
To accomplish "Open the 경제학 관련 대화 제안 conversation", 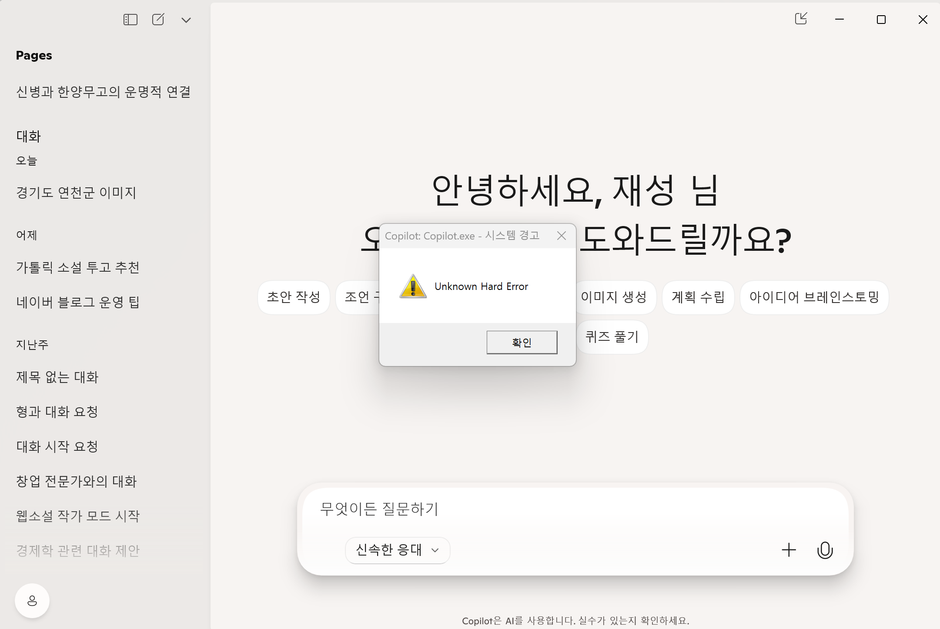I will (78, 551).
